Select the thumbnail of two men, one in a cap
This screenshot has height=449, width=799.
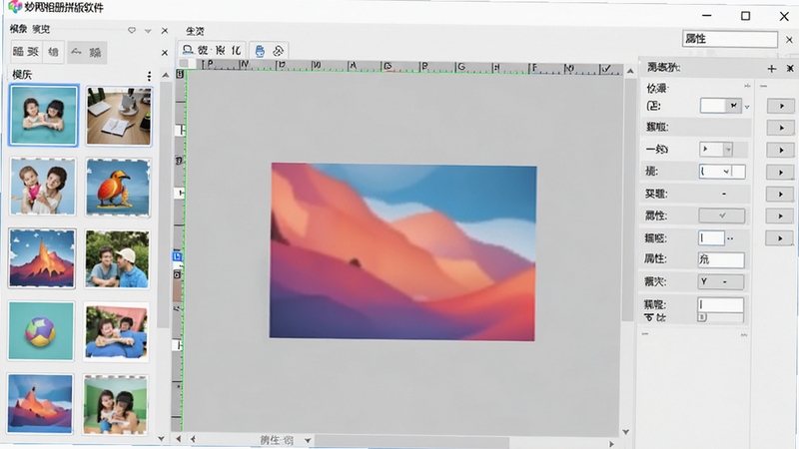[117, 259]
